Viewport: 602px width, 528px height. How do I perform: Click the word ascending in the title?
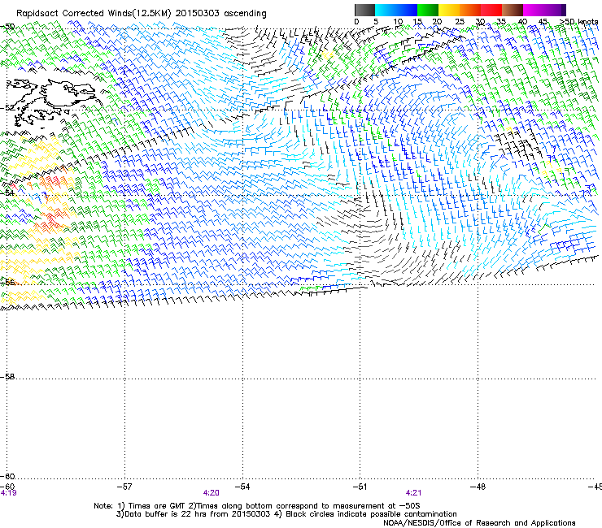[245, 14]
